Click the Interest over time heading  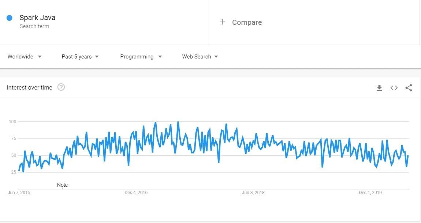tap(30, 87)
